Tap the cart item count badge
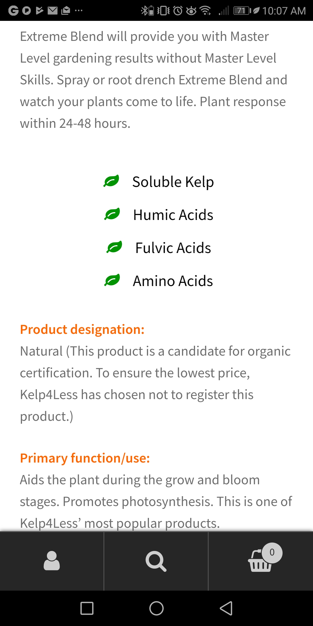The image size is (313, 626). click(x=272, y=552)
